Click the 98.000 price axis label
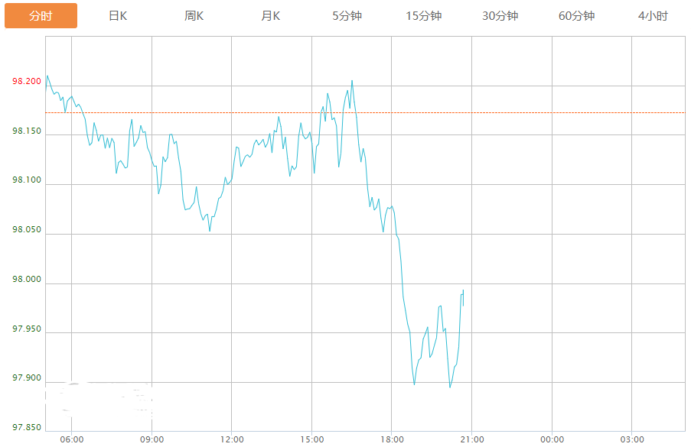The width and height of the screenshot is (691, 447). click(26, 280)
